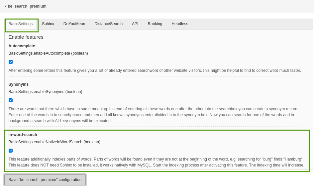Screen dimensions: 314x189
Task: Open the API settings tab
Action: [x=135, y=24]
